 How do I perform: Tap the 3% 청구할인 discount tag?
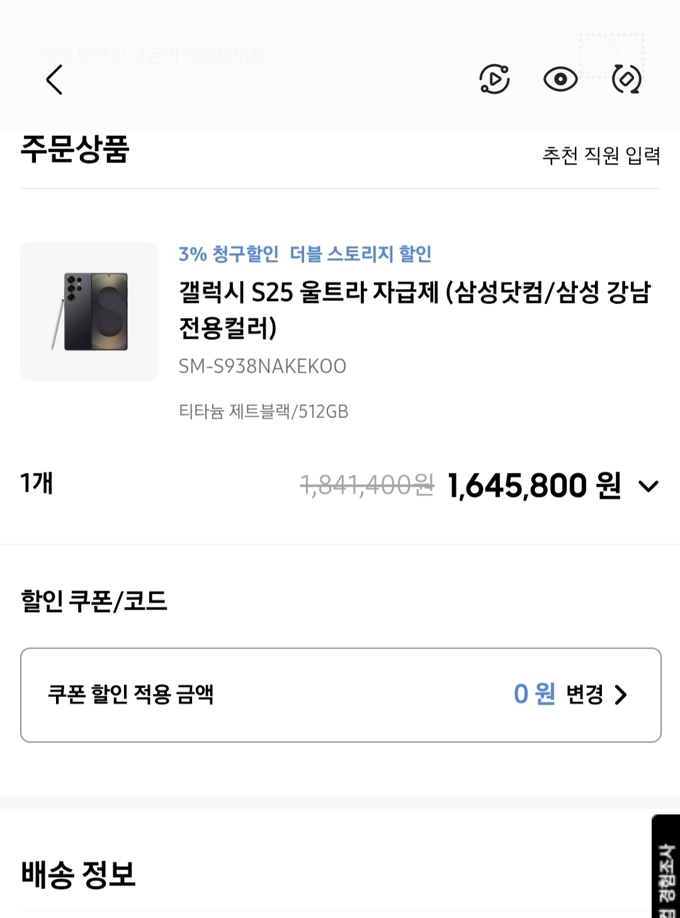[229, 254]
